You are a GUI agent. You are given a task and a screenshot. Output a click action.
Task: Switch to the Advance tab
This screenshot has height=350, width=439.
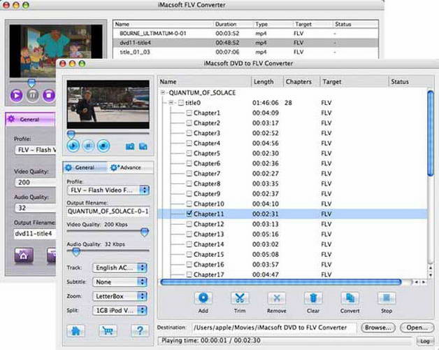[x=126, y=167]
